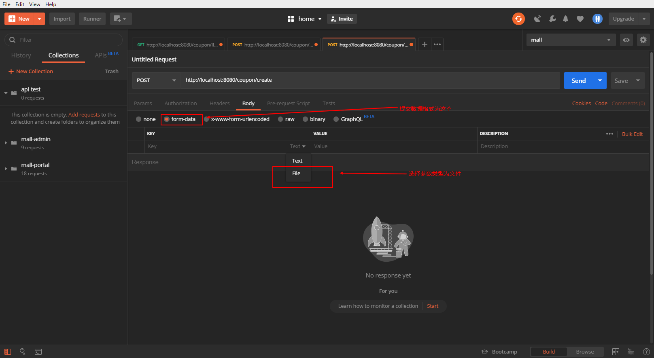Viewport: 654px width, 358px height.
Task: Click the collections Filter search field
Action: pos(64,40)
